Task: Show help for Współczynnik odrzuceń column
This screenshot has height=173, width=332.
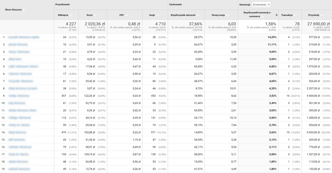Action: point(198,15)
